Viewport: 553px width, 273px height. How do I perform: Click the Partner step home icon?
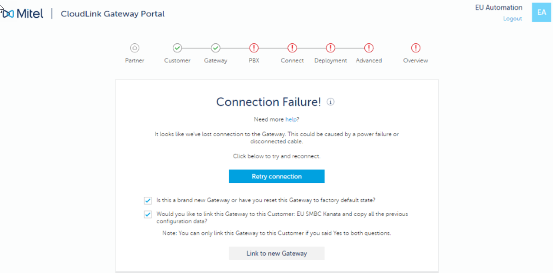coord(135,48)
